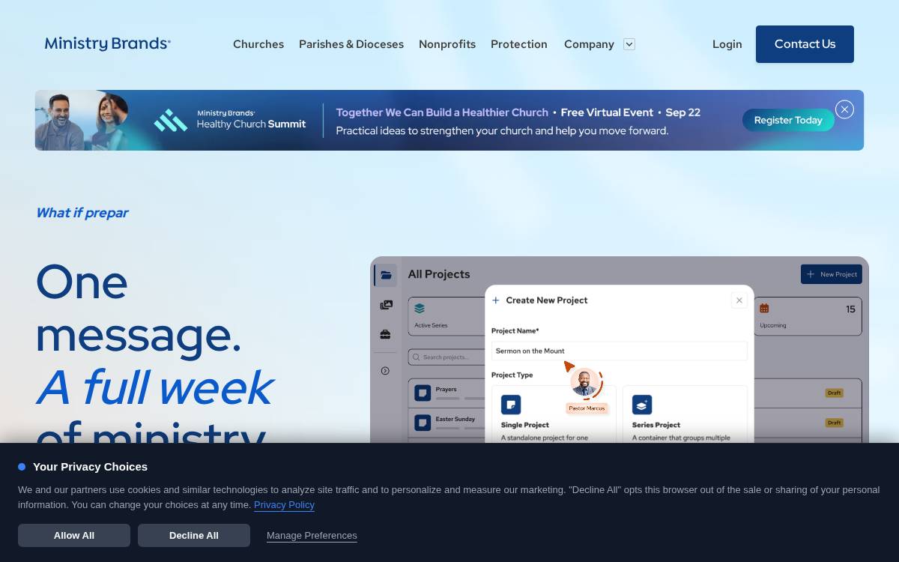Screen dimensions: 899x562
Task: Click the Contact Us button
Action: pos(805,44)
